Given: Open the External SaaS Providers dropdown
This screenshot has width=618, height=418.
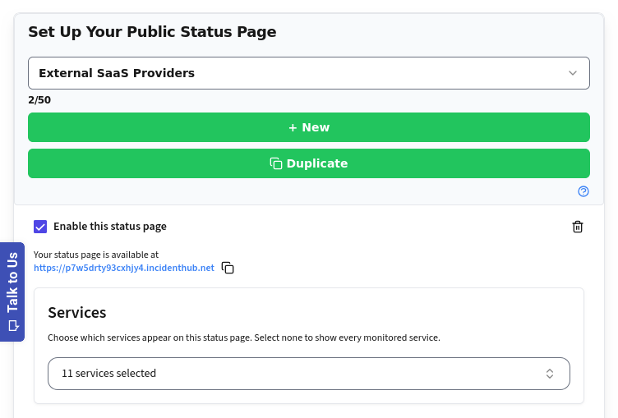Looking at the screenshot, I should coord(309,73).
